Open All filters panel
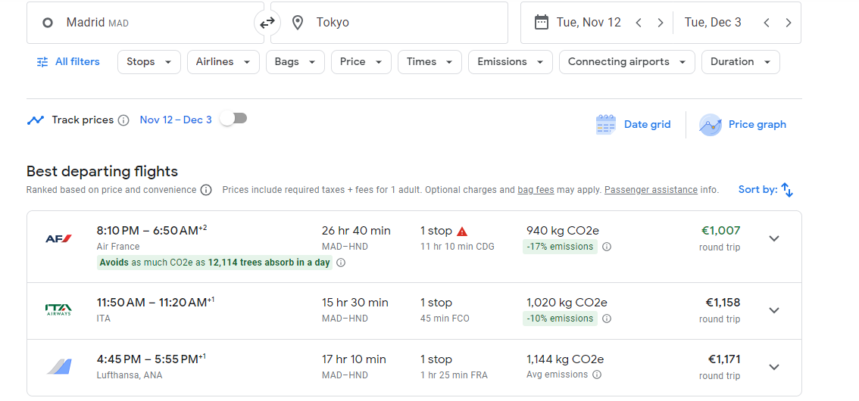This screenshot has width=859, height=401. click(x=68, y=62)
